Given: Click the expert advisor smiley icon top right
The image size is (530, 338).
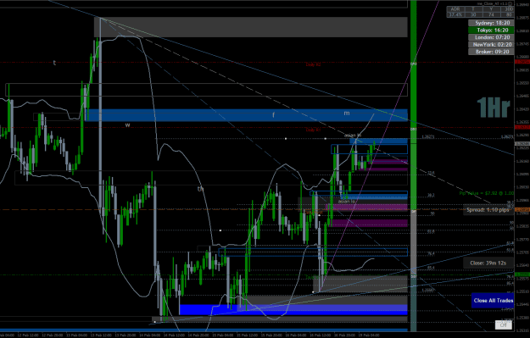Looking at the screenshot, I should tap(510, 3).
